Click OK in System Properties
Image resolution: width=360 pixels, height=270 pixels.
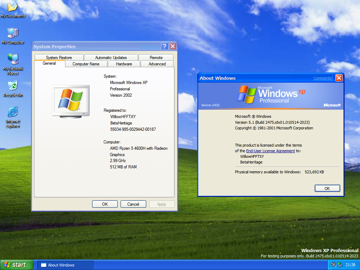pos(105,204)
